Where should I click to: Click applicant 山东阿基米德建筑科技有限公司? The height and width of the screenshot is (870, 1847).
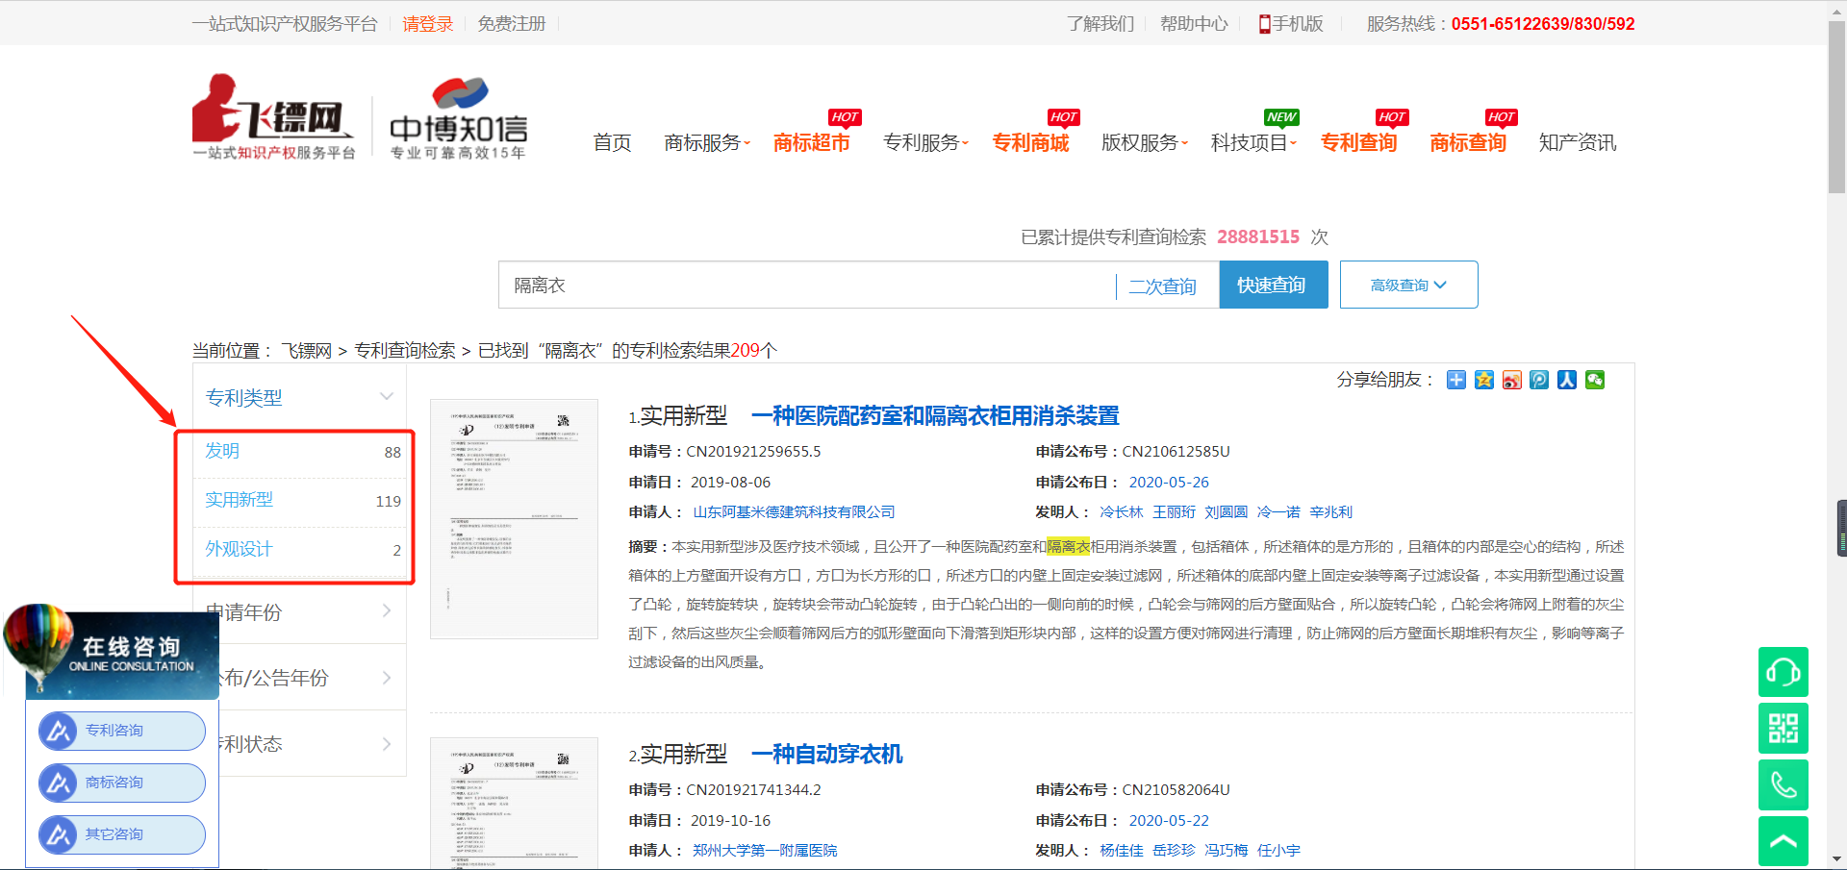coord(794,512)
